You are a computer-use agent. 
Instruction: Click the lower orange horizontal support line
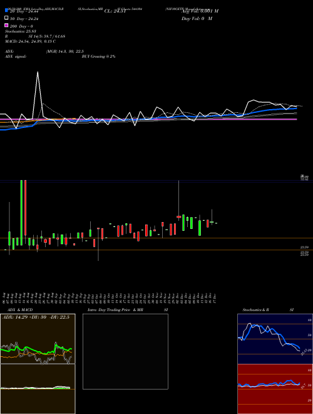pyautogui.click(x=156, y=250)
